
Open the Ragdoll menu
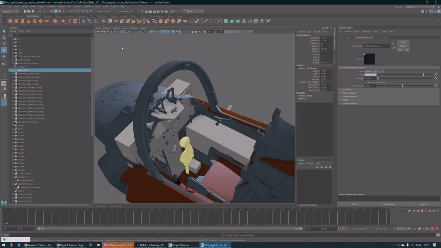coord(114,7)
